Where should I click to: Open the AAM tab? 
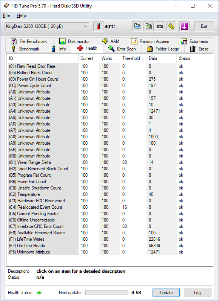pyautogui.click(x=111, y=41)
